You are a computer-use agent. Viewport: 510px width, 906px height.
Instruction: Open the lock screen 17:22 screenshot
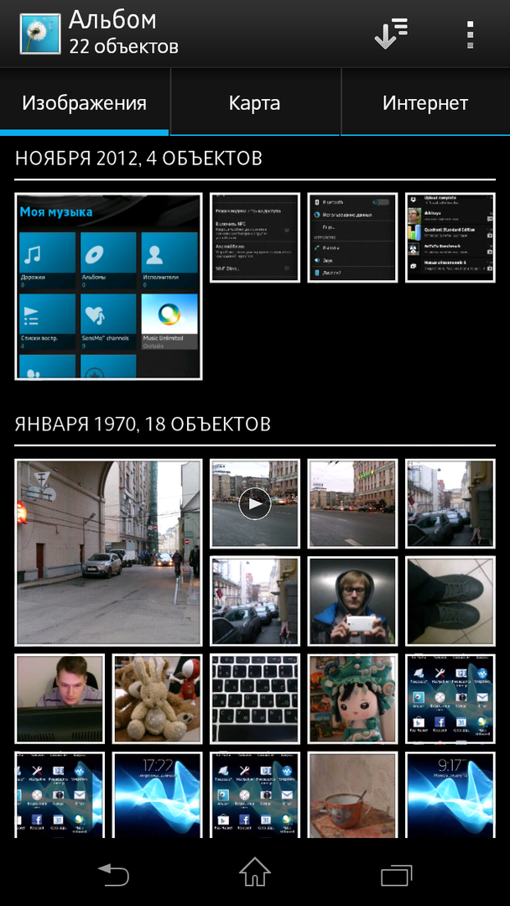(157, 793)
